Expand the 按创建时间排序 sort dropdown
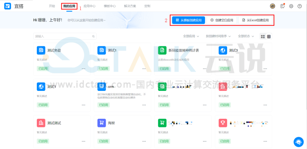 [x=218, y=36]
